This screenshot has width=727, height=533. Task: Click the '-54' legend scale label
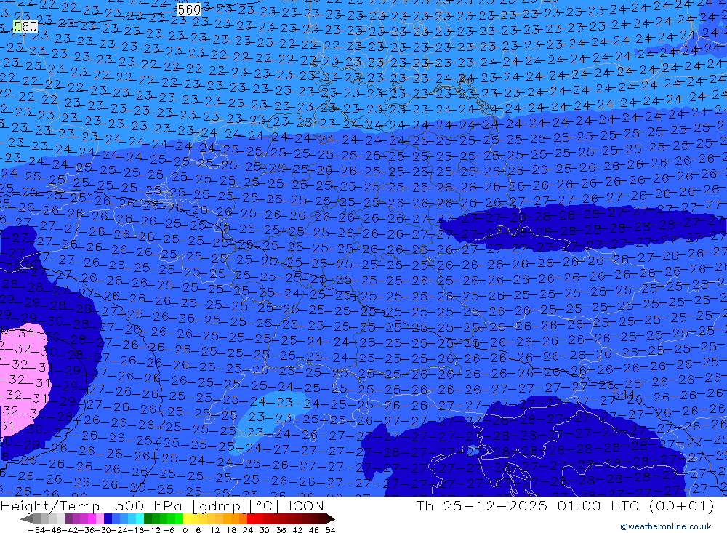pos(36,530)
